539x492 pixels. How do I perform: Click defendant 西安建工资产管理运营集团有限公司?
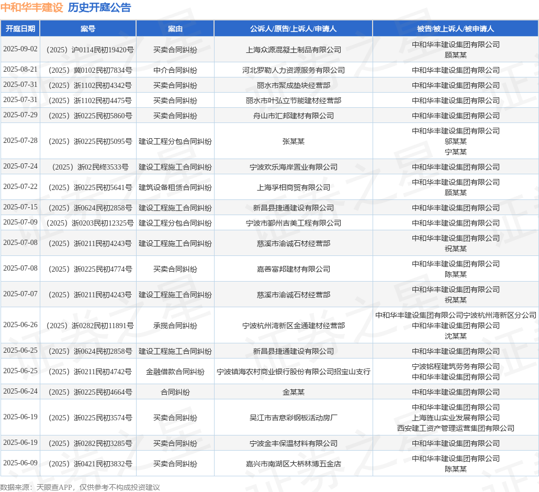pyautogui.click(x=455, y=428)
